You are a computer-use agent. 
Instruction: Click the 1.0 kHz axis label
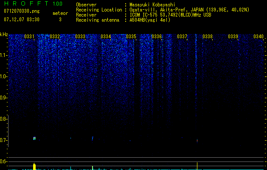[3, 76]
